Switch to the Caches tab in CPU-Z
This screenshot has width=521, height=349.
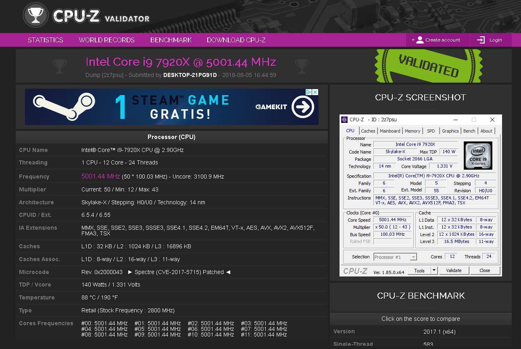368,131
